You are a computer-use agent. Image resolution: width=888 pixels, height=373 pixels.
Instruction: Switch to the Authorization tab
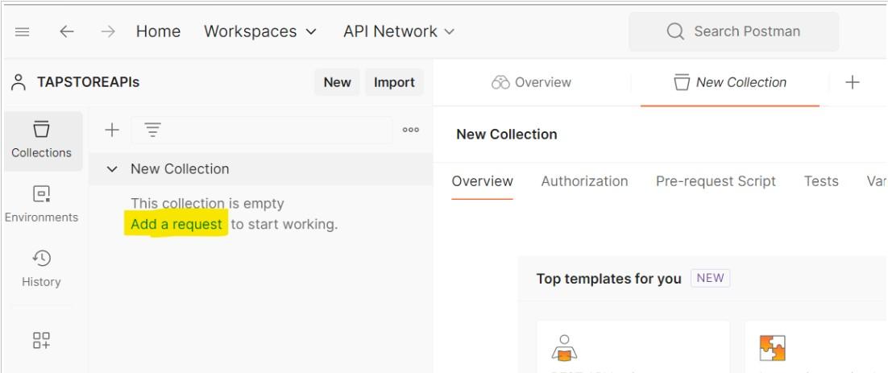[x=584, y=181]
